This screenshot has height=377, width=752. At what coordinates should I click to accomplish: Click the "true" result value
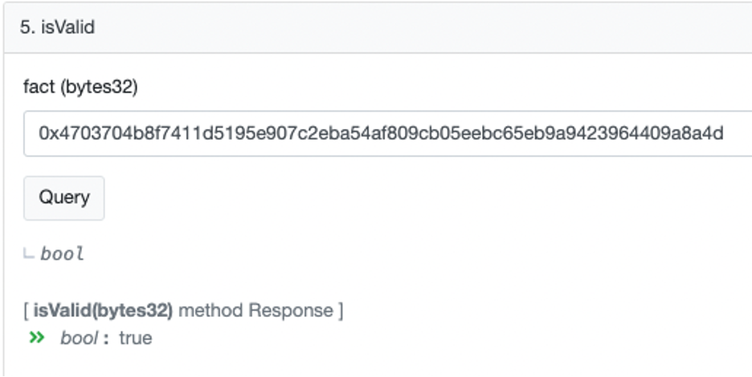(x=135, y=338)
